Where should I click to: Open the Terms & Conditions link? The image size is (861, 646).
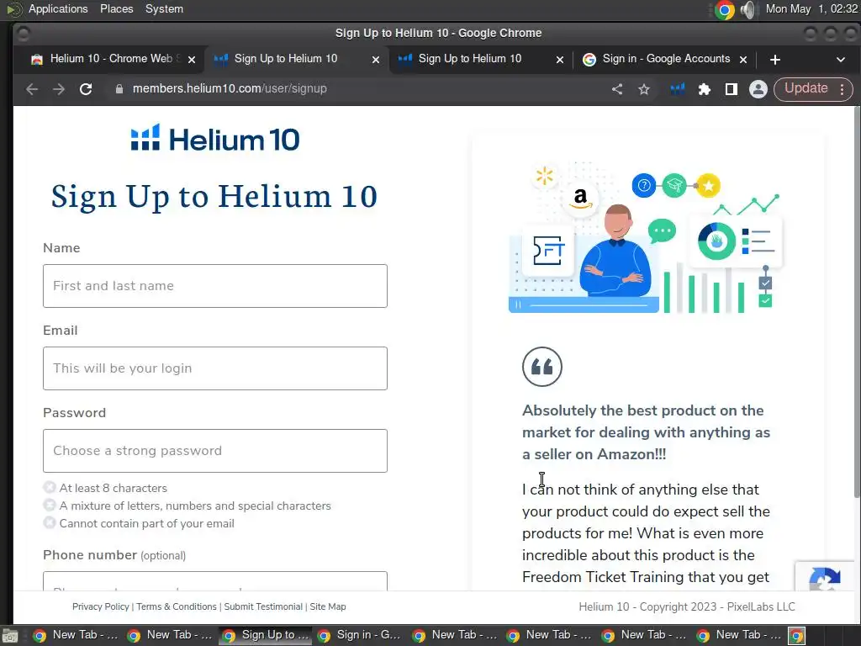tap(177, 606)
